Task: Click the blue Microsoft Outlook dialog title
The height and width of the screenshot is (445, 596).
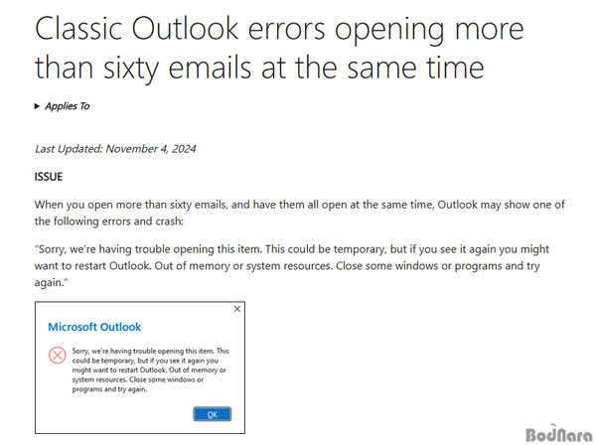Action: tap(94, 327)
